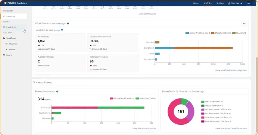Click the 314 Forms total

pos(44,99)
